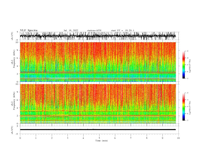Click the '-5' tick on the ch.1(V) axis

pyautogui.click(x=17, y=40)
